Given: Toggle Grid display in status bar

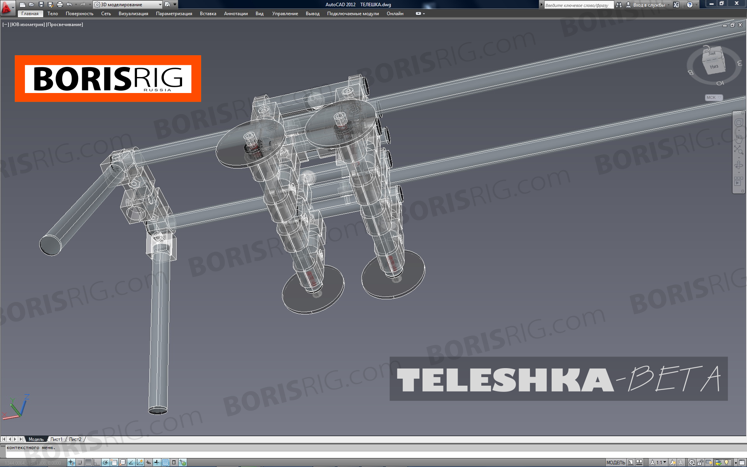Looking at the screenshot, I should (x=88, y=462).
